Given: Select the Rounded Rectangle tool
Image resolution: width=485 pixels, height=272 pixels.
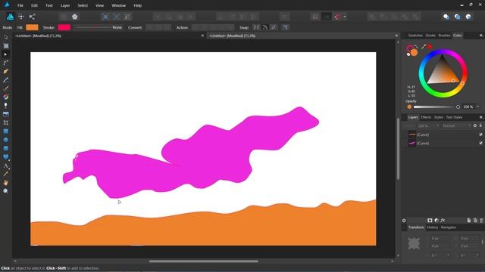Looking at the screenshot, I should click(5, 148).
